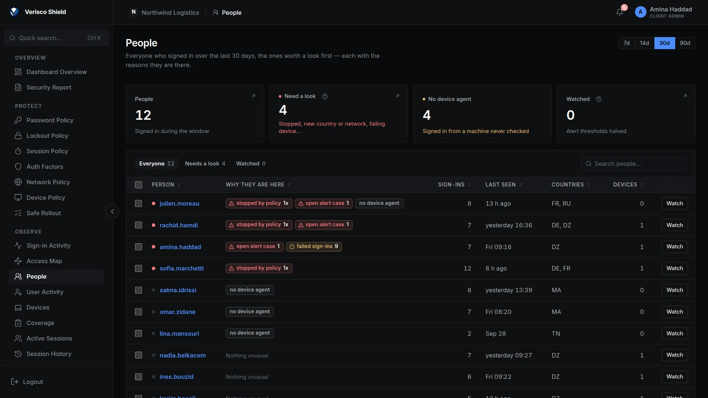The image size is (708, 398).
Task: Open the Quick search box
Action: point(56,38)
